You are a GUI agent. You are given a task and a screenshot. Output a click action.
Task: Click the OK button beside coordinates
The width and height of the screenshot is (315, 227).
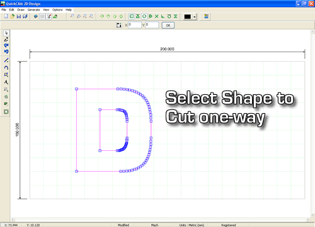(168, 25)
